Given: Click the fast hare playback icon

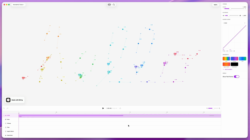Looking at the screenshot, I should pos(240,16).
